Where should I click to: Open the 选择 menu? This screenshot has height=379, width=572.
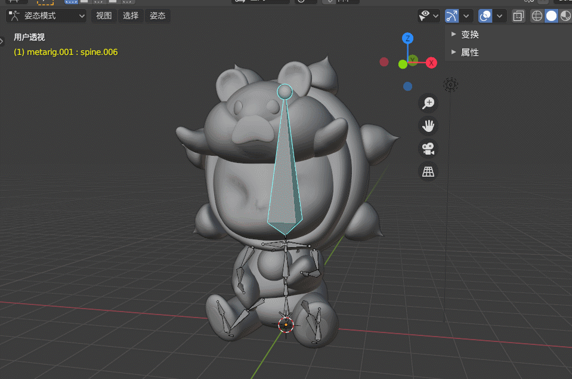[131, 16]
